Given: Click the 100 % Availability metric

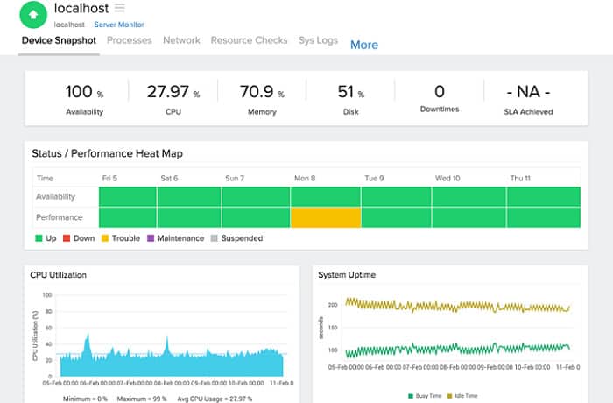Looking at the screenshot, I should coord(84,99).
